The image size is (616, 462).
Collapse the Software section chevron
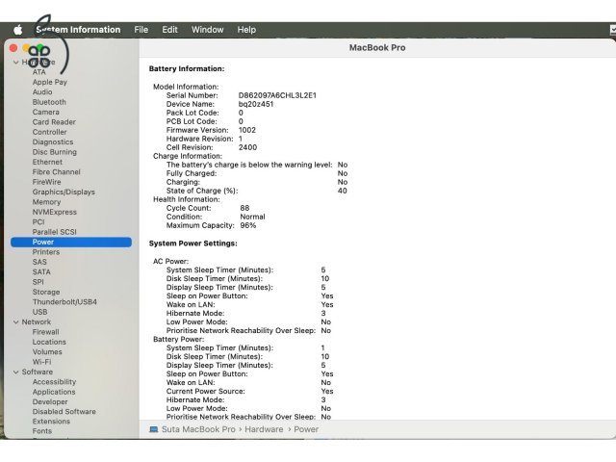point(15,372)
